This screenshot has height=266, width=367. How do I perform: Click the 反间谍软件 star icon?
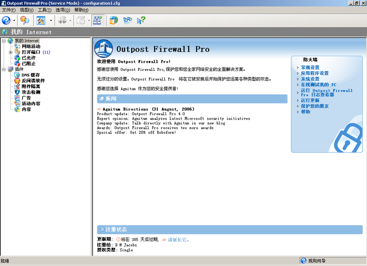(17, 81)
